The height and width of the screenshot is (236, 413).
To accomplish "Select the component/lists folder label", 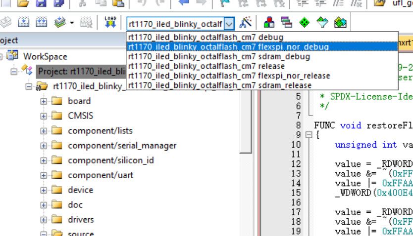I will click(x=100, y=131).
